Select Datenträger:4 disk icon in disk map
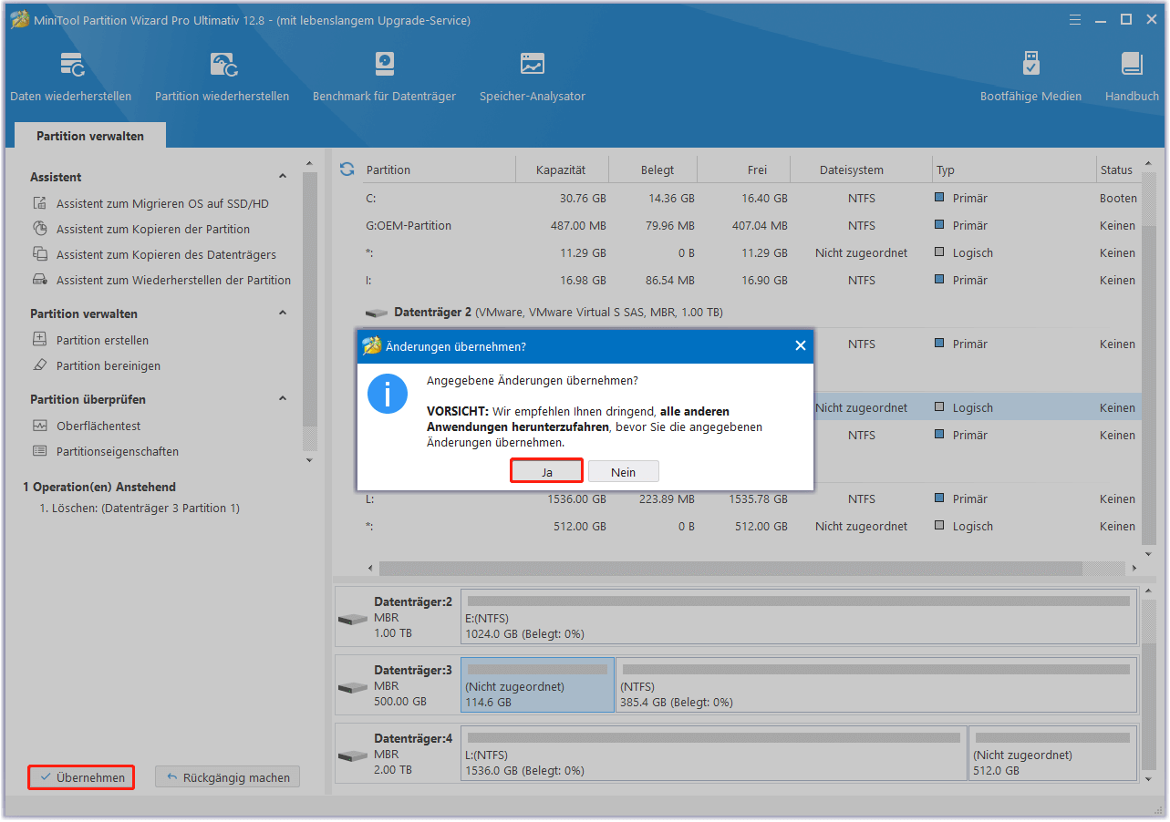This screenshot has width=1170, height=822. coord(352,756)
